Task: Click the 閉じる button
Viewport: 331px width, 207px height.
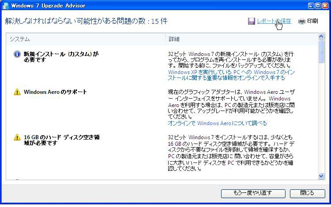Action: (x=307, y=193)
